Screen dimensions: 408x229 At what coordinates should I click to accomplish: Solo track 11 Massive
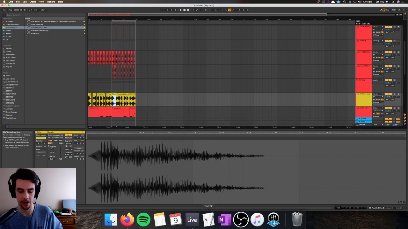click(394, 108)
